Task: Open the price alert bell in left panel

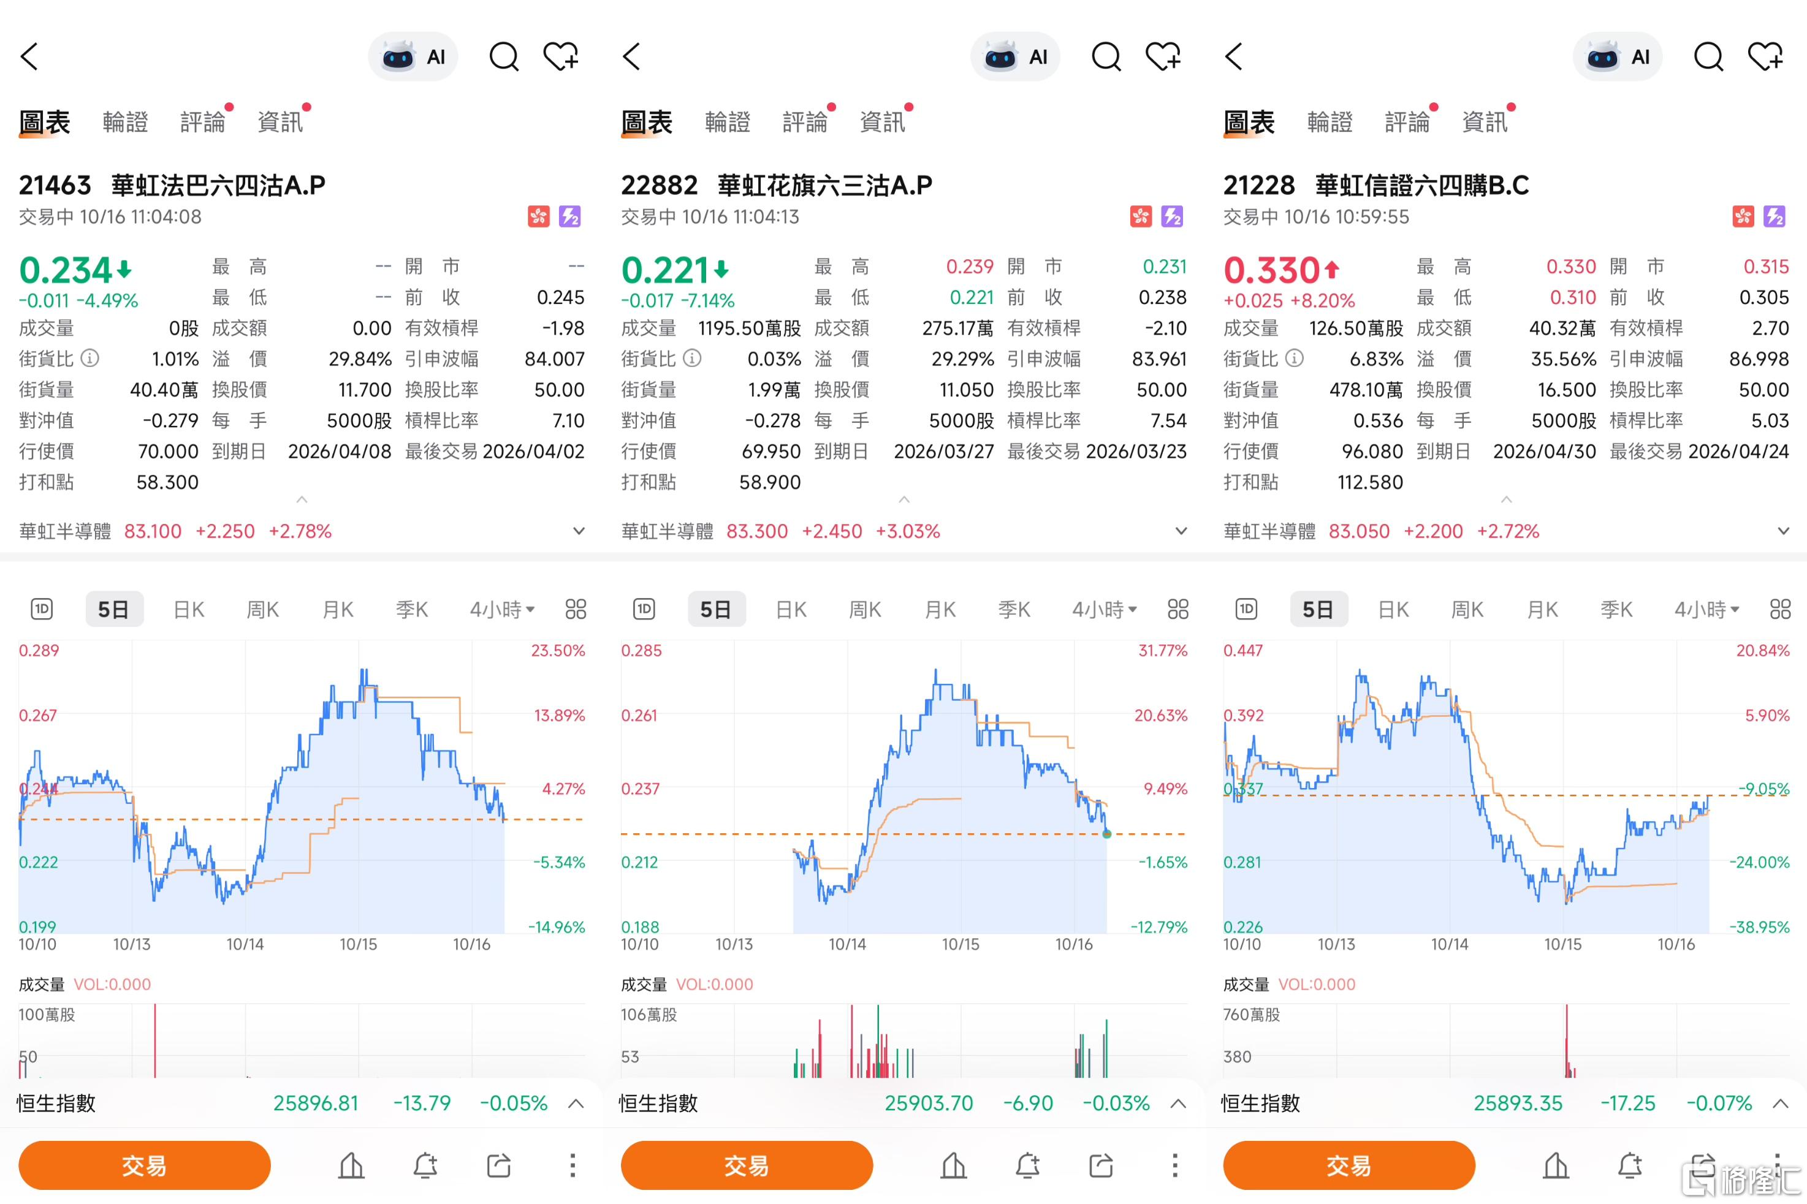Action: (425, 1165)
